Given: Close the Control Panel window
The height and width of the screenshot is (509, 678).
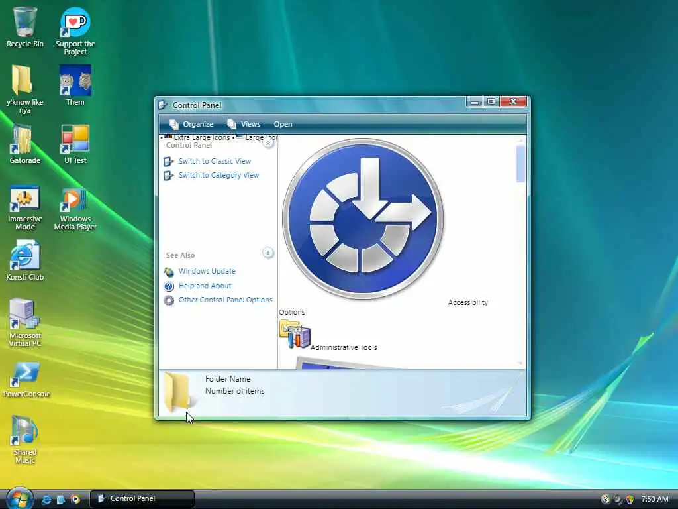Looking at the screenshot, I should point(513,101).
